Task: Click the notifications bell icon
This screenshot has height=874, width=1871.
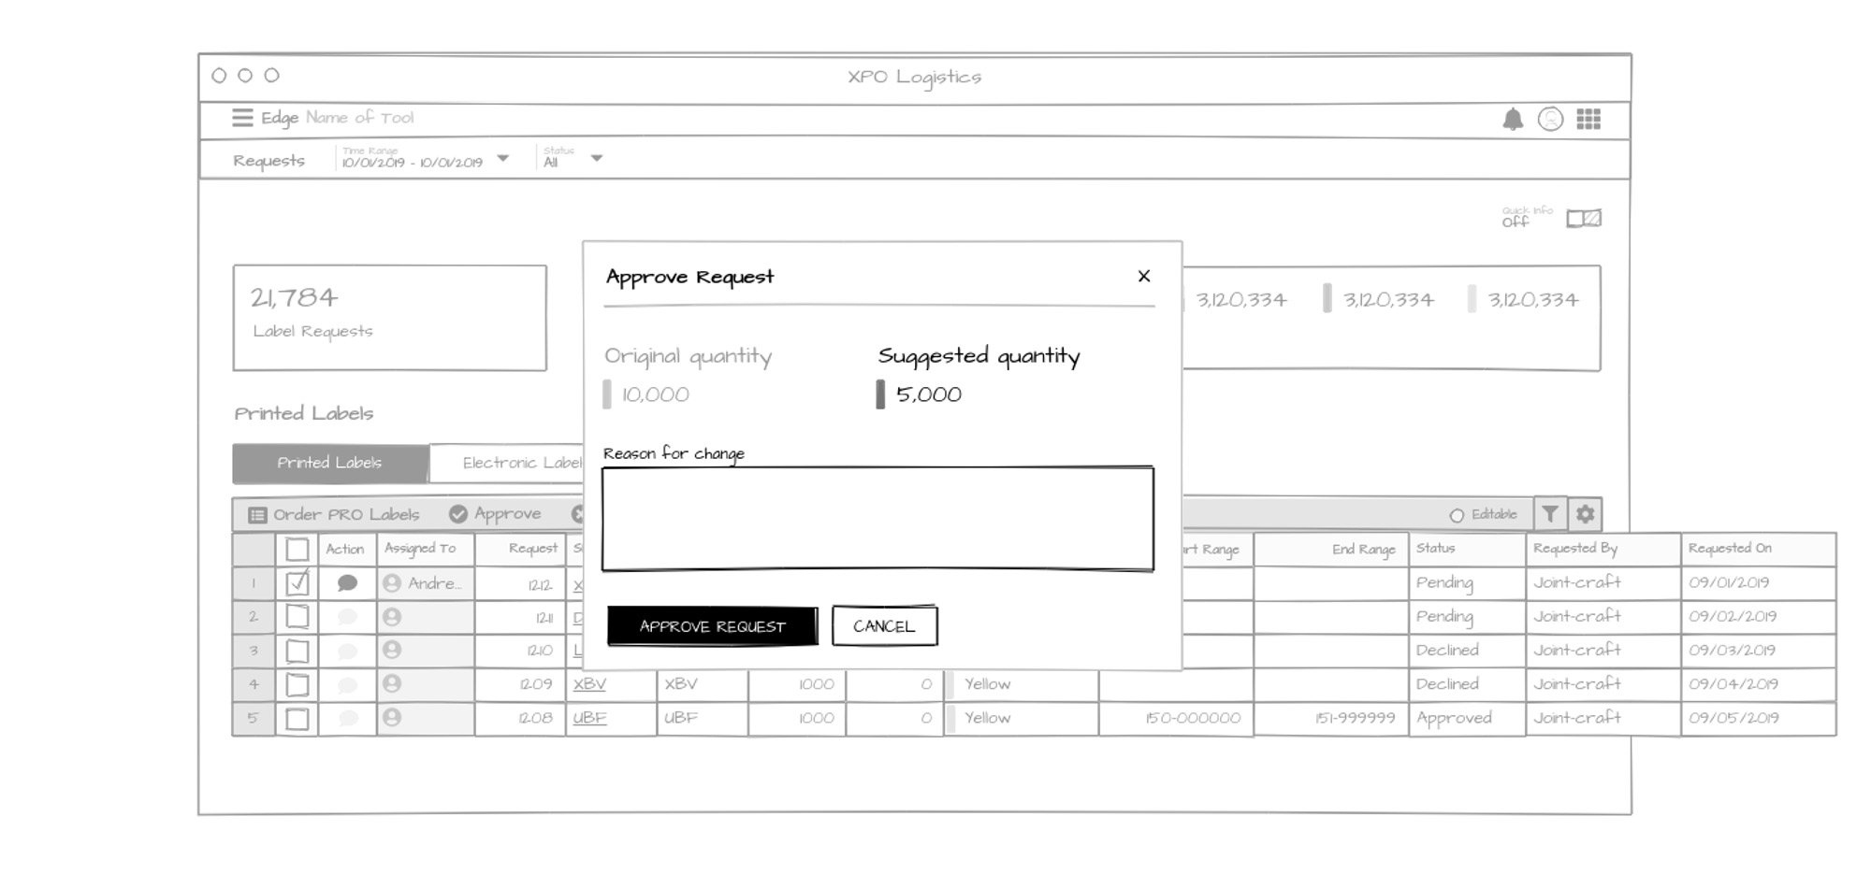Action: (x=1513, y=120)
